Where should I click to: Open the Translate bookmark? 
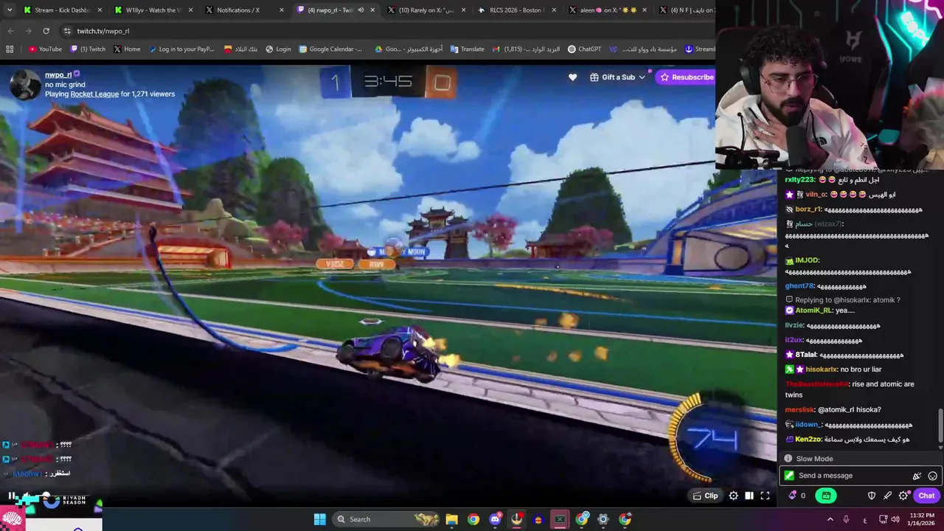coord(467,49)
